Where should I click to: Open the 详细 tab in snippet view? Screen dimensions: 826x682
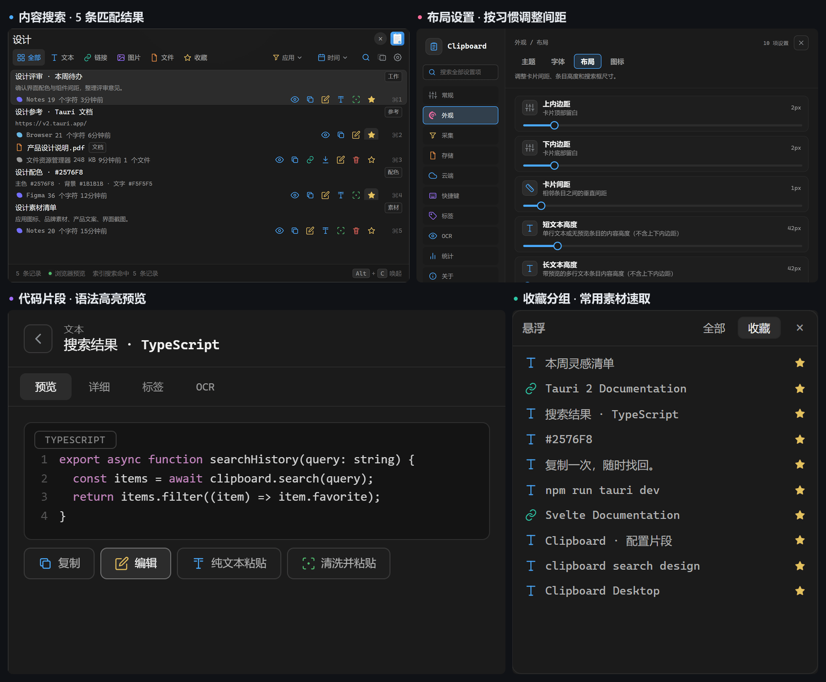click(99, 387)
